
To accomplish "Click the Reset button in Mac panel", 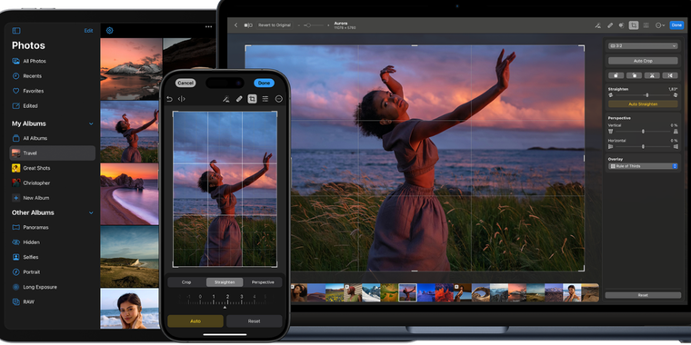I will [643, 295].
